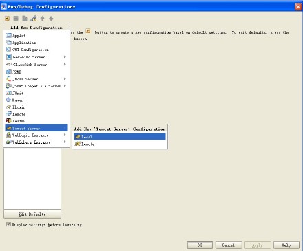Click the JSR45 Compatible Server icon
The image size is (303, 251).
point(9,86)
